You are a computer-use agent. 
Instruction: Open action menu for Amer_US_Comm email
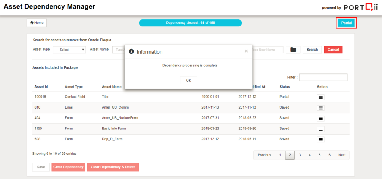coord(320,108)
